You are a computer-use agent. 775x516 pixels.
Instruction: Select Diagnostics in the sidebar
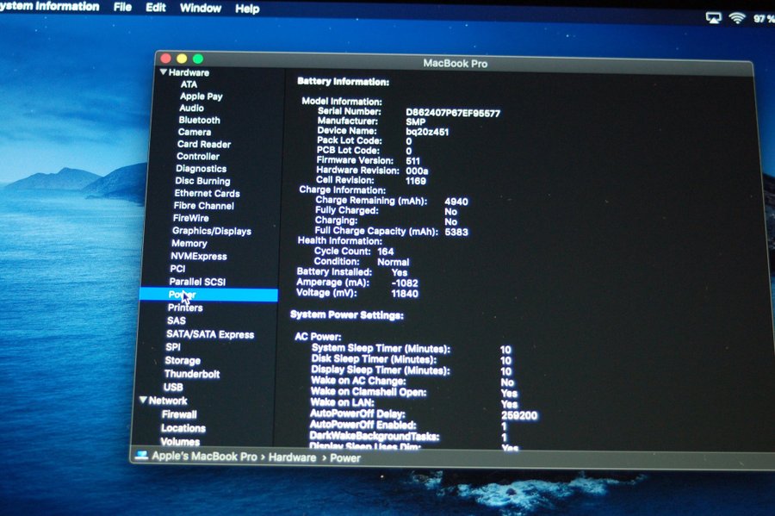coord(201,169)
